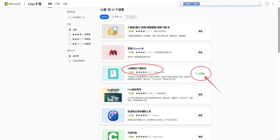Screen dimensions: 280x140
Task: Click the Microsoft logo
Action: point(12,4)
